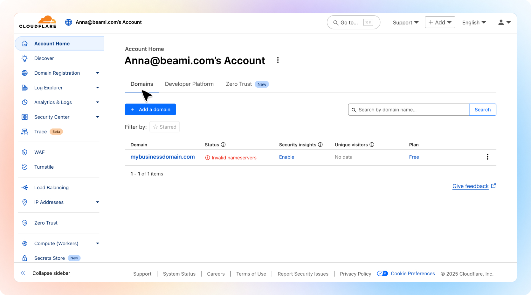Open the System Status footer link

[x=179, y=274]
